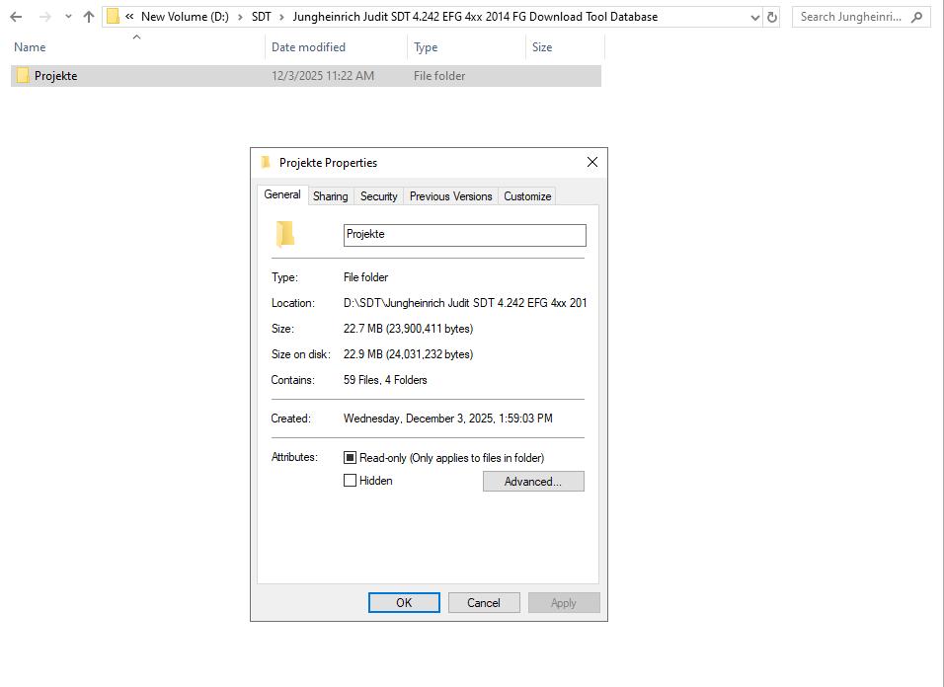Click Cancel in Properties dialog
Viewport: 944px width, 687px height.
[484, 603]
